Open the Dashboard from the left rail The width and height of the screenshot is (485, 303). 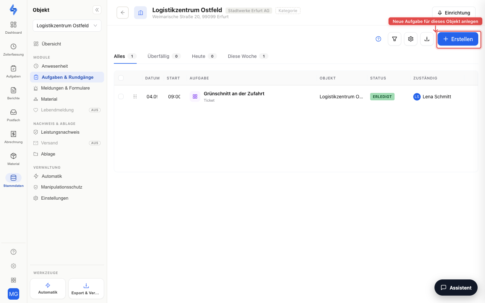coord(13,28)
